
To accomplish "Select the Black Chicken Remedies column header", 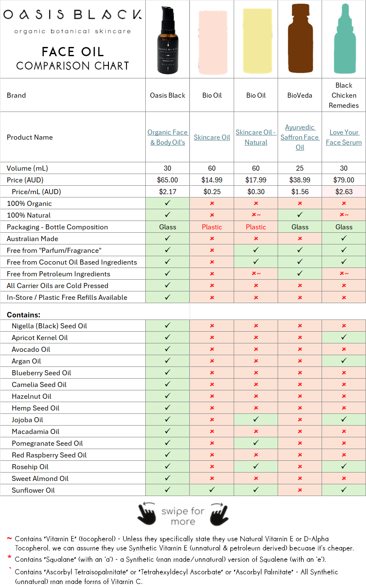I will coord(343,95).
